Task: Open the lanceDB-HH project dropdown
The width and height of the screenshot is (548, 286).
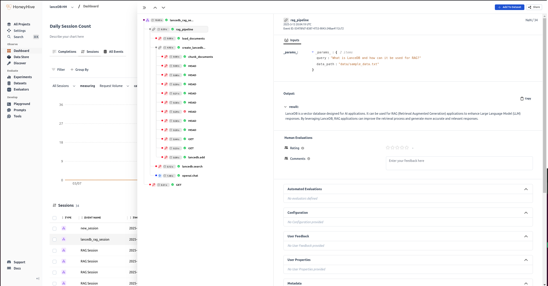Action: click(x=62, y=7)
